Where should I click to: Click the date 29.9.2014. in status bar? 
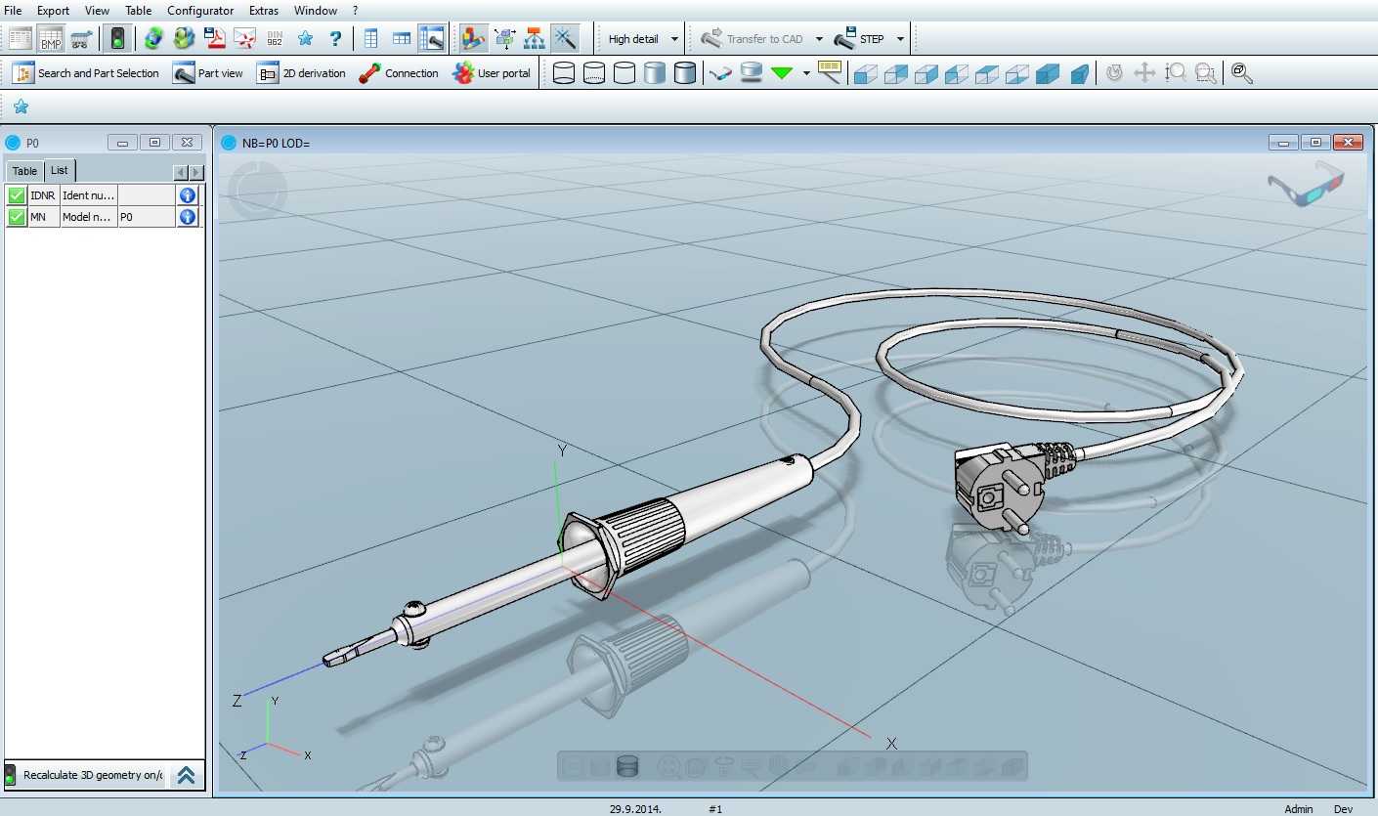636,809
